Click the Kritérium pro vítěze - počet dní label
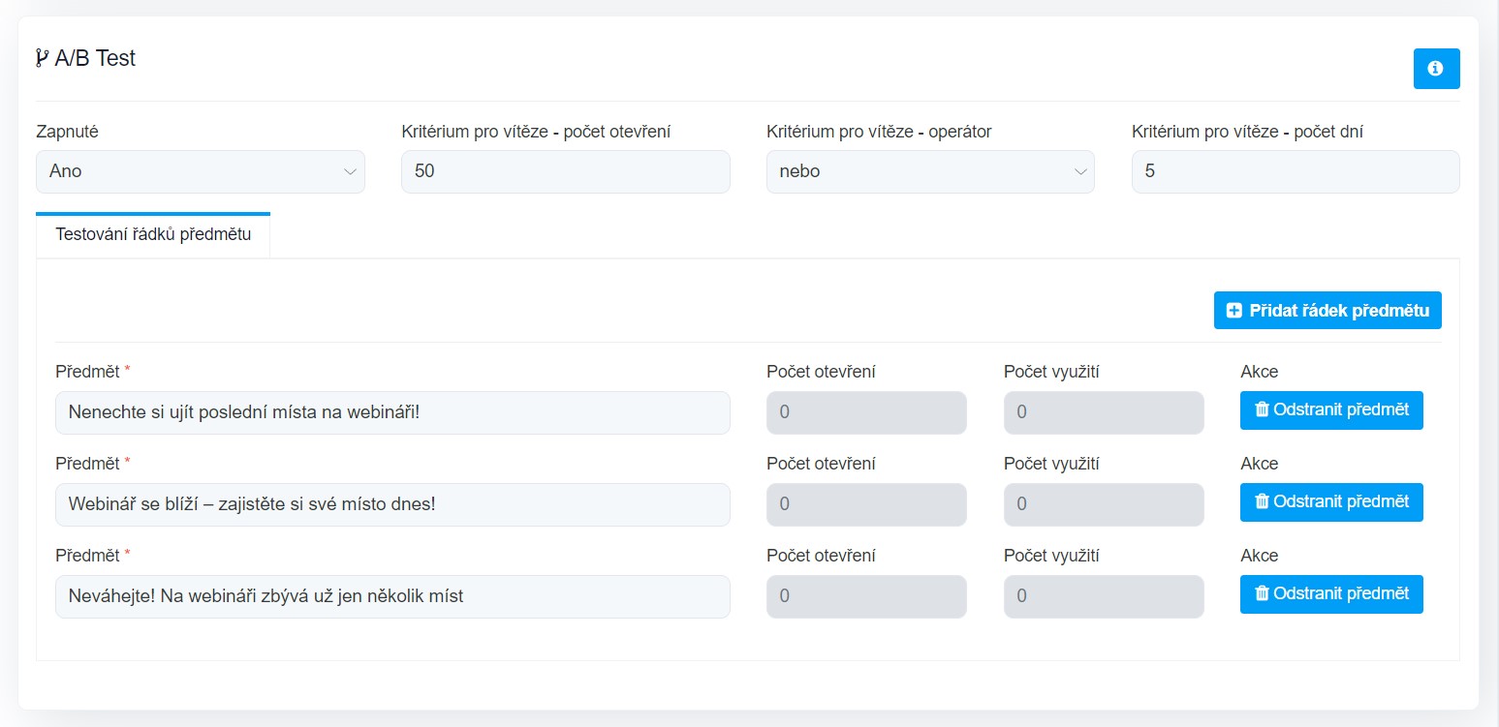 (x=1247, y=132)
